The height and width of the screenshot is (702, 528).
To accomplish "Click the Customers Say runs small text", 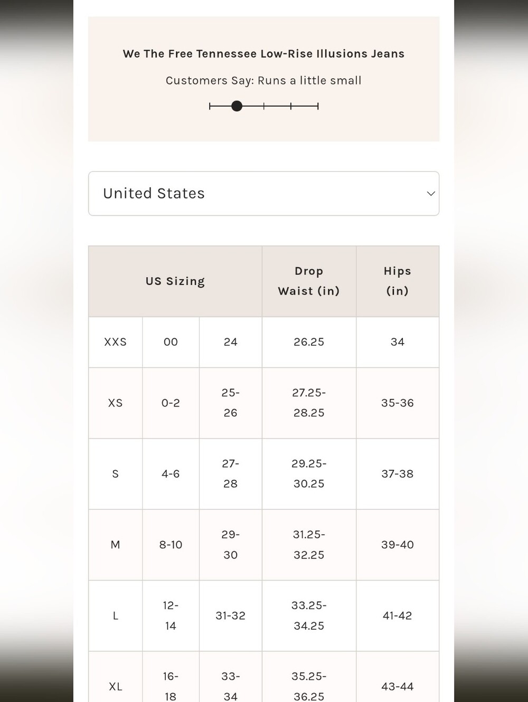I will (263, 81).
